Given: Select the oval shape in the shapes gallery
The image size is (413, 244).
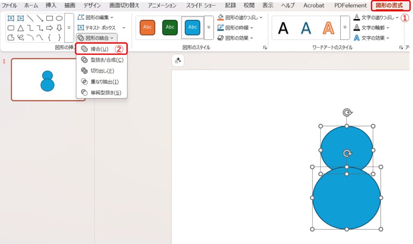Looking at the screenshot, I should coord(59,18).
